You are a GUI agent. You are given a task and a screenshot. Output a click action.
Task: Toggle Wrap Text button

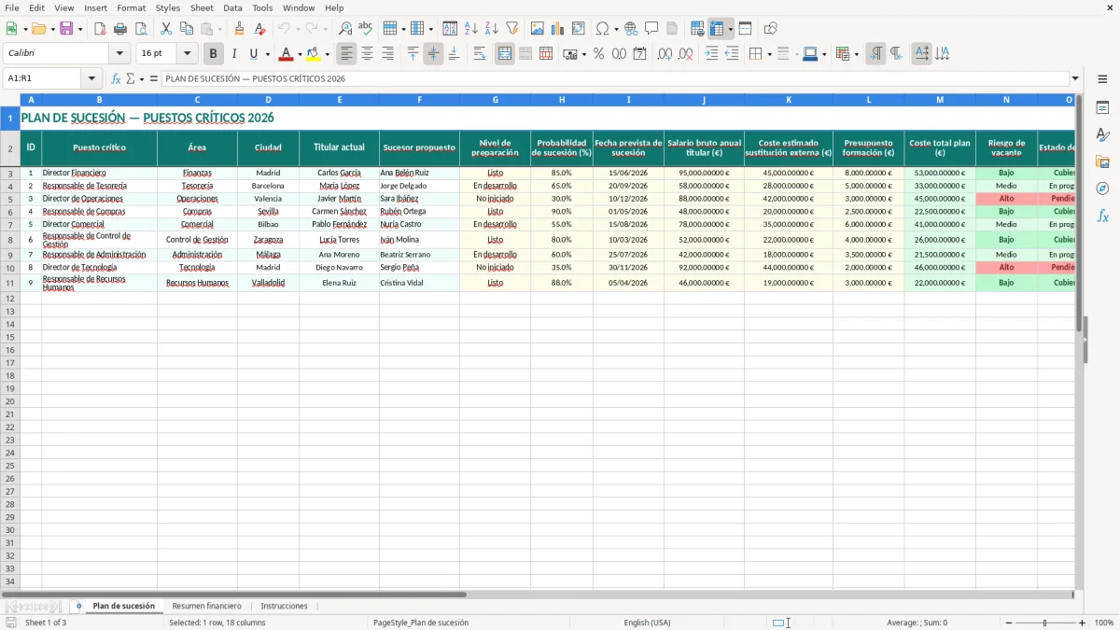[x=480, y=54]
